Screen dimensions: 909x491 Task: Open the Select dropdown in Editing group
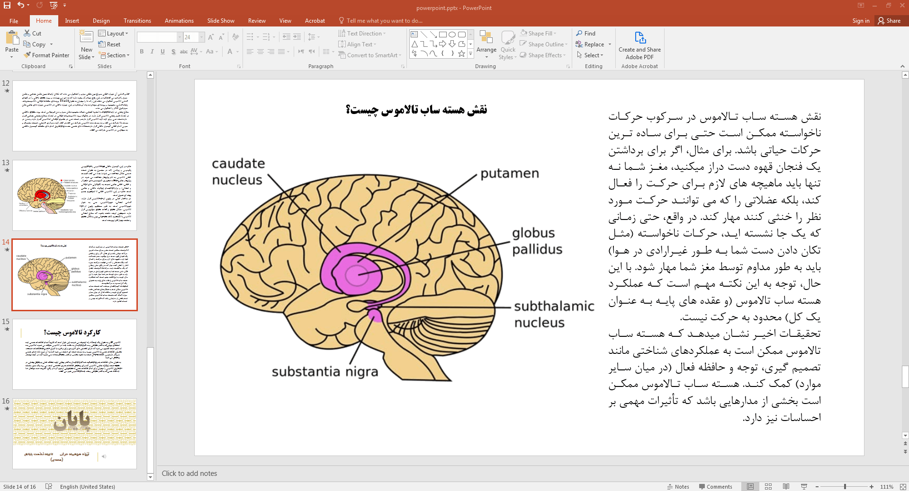click(x=590, y=55)
